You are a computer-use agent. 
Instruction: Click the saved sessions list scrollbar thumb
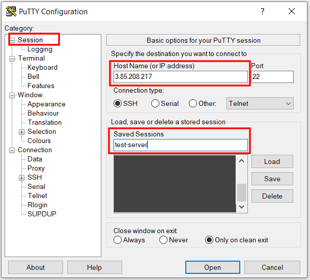tap(241, 192)
